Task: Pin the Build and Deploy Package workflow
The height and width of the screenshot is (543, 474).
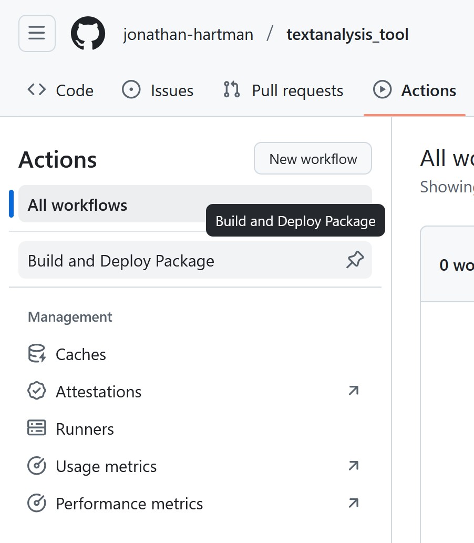Action: tap(355, 260)
